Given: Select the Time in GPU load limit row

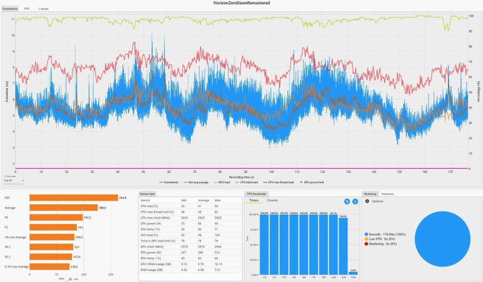Looking at the screenshot, I should pos(190,241).
